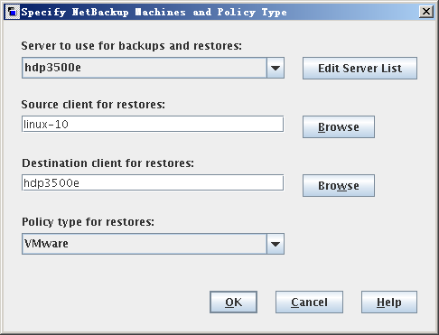Confirm the settings with the OK button
Image resolution: width=439 pixels, height=335 pixels.
(x=233, y=302)
